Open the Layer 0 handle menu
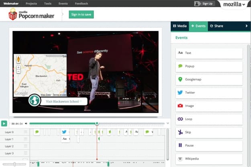 [x=26, y=132]
